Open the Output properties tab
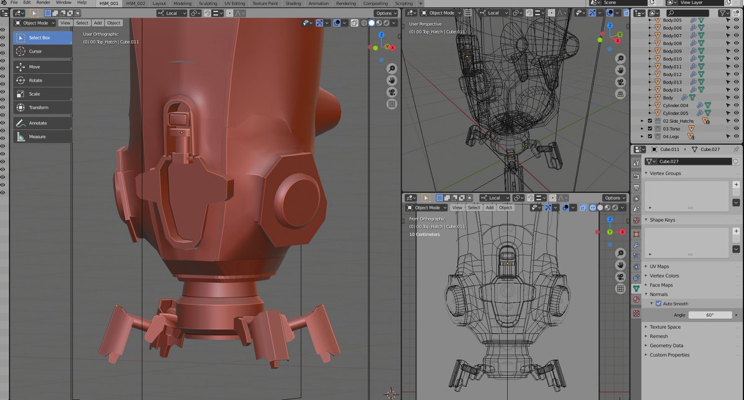The width and height of the screenshot is (744, 400). click(x=636, y=188)
